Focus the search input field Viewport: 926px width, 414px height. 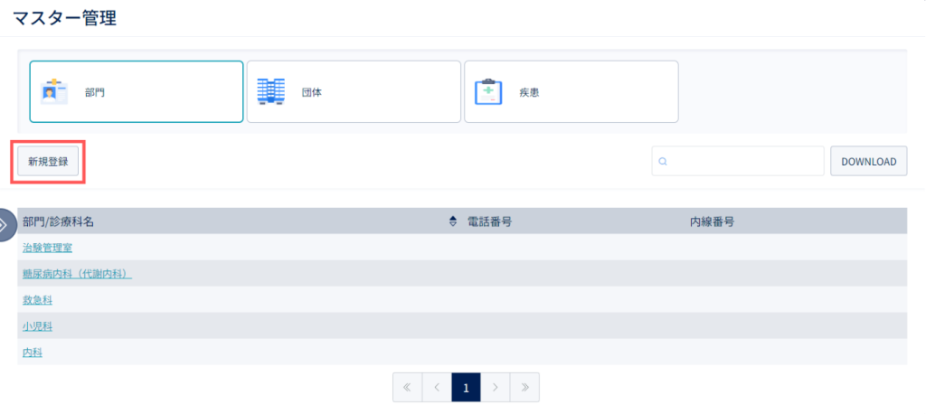pyautogui.click(x=738, y=161)
